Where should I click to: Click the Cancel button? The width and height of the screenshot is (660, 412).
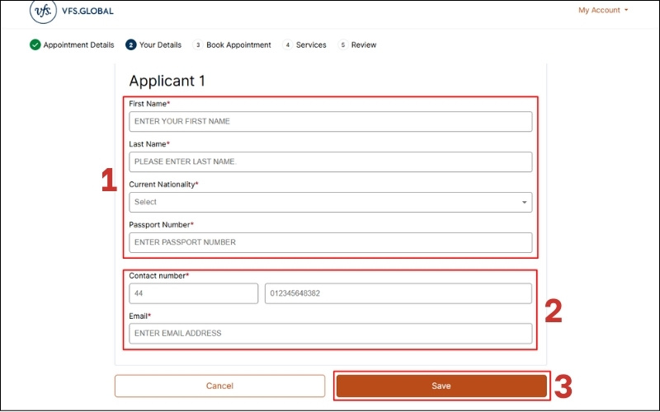pos(219,386)
